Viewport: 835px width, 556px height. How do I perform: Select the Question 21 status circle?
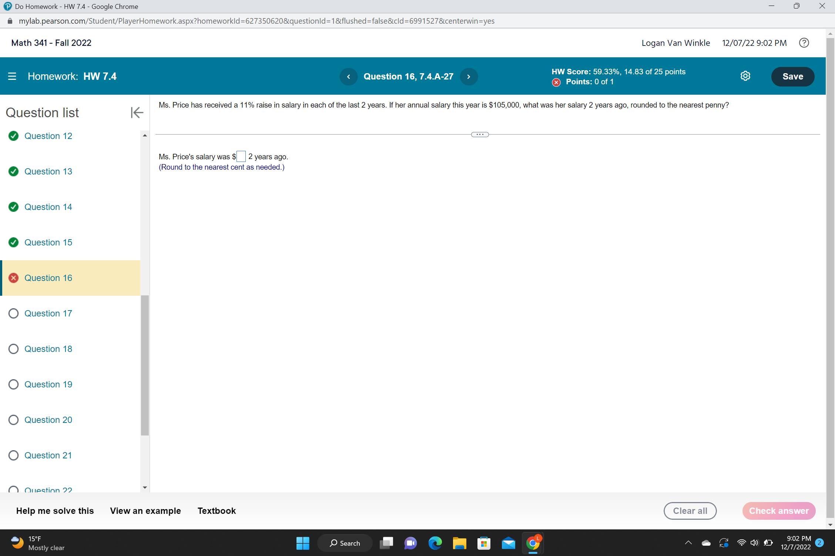coord(14,455)
